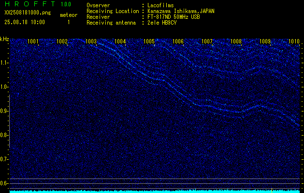Click time axis marker 1004
This screenshot has height=193, width=304.
point(120,41)
